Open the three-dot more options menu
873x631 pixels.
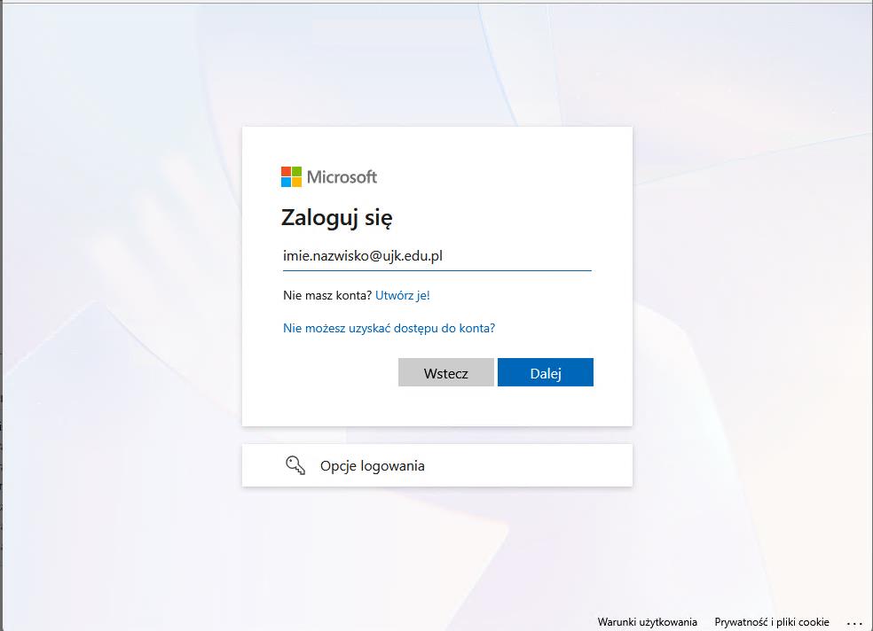point(854,623)
